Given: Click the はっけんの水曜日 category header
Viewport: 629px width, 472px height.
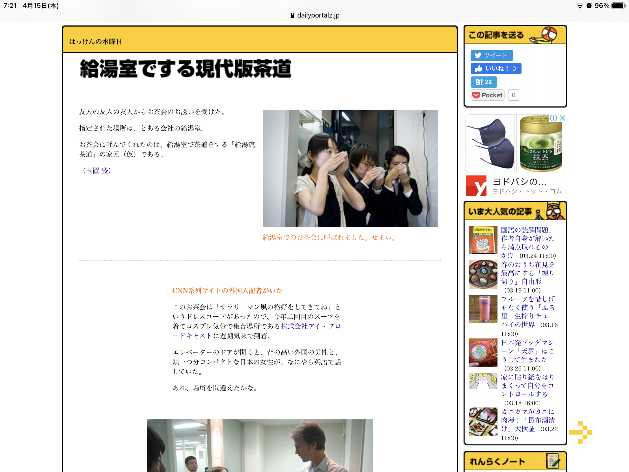Looking at the screenshot, I should pyautogui.click(x=96, y=42).
